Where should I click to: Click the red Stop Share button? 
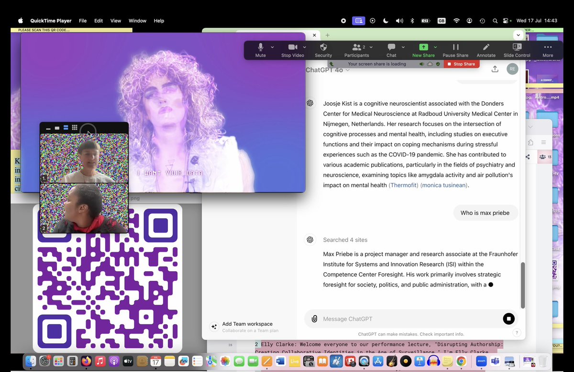click(x=461, y=64)
